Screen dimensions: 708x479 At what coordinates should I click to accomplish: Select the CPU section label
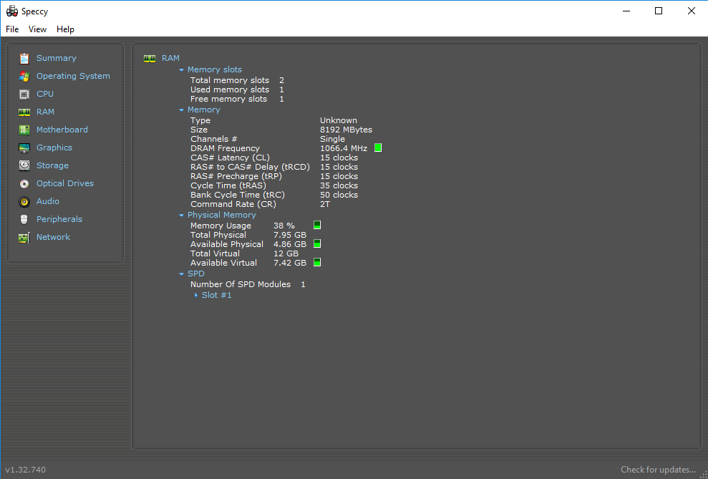[45, 94]
